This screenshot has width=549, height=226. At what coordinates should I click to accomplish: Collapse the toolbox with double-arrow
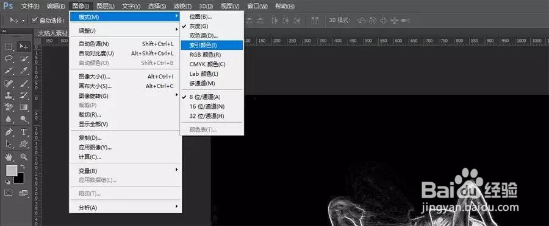click(x=4, y=32)
